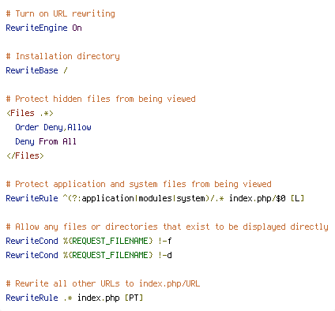Click the RewriteCond line ending with !-f

88,241
